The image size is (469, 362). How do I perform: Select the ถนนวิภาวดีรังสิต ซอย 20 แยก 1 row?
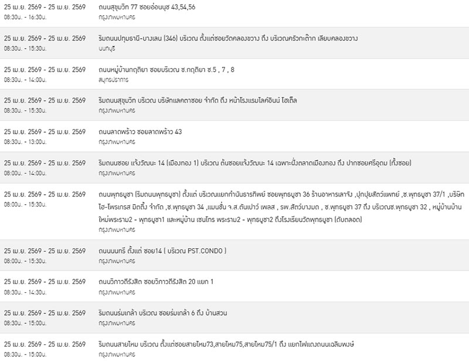tap(156, 282)
